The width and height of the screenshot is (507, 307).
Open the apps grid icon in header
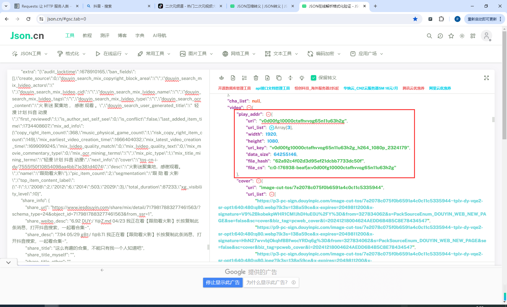[473, 36]
